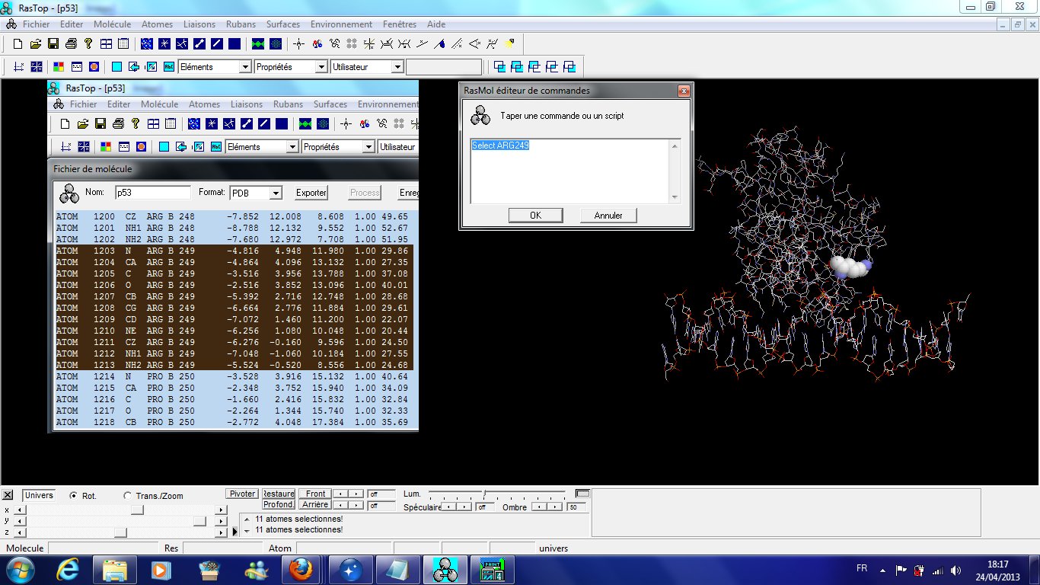This screenshot has height=585, width=1040.
Task: Click the RasMol molecule icon in command editor dialog
Action: coord(480,116)
